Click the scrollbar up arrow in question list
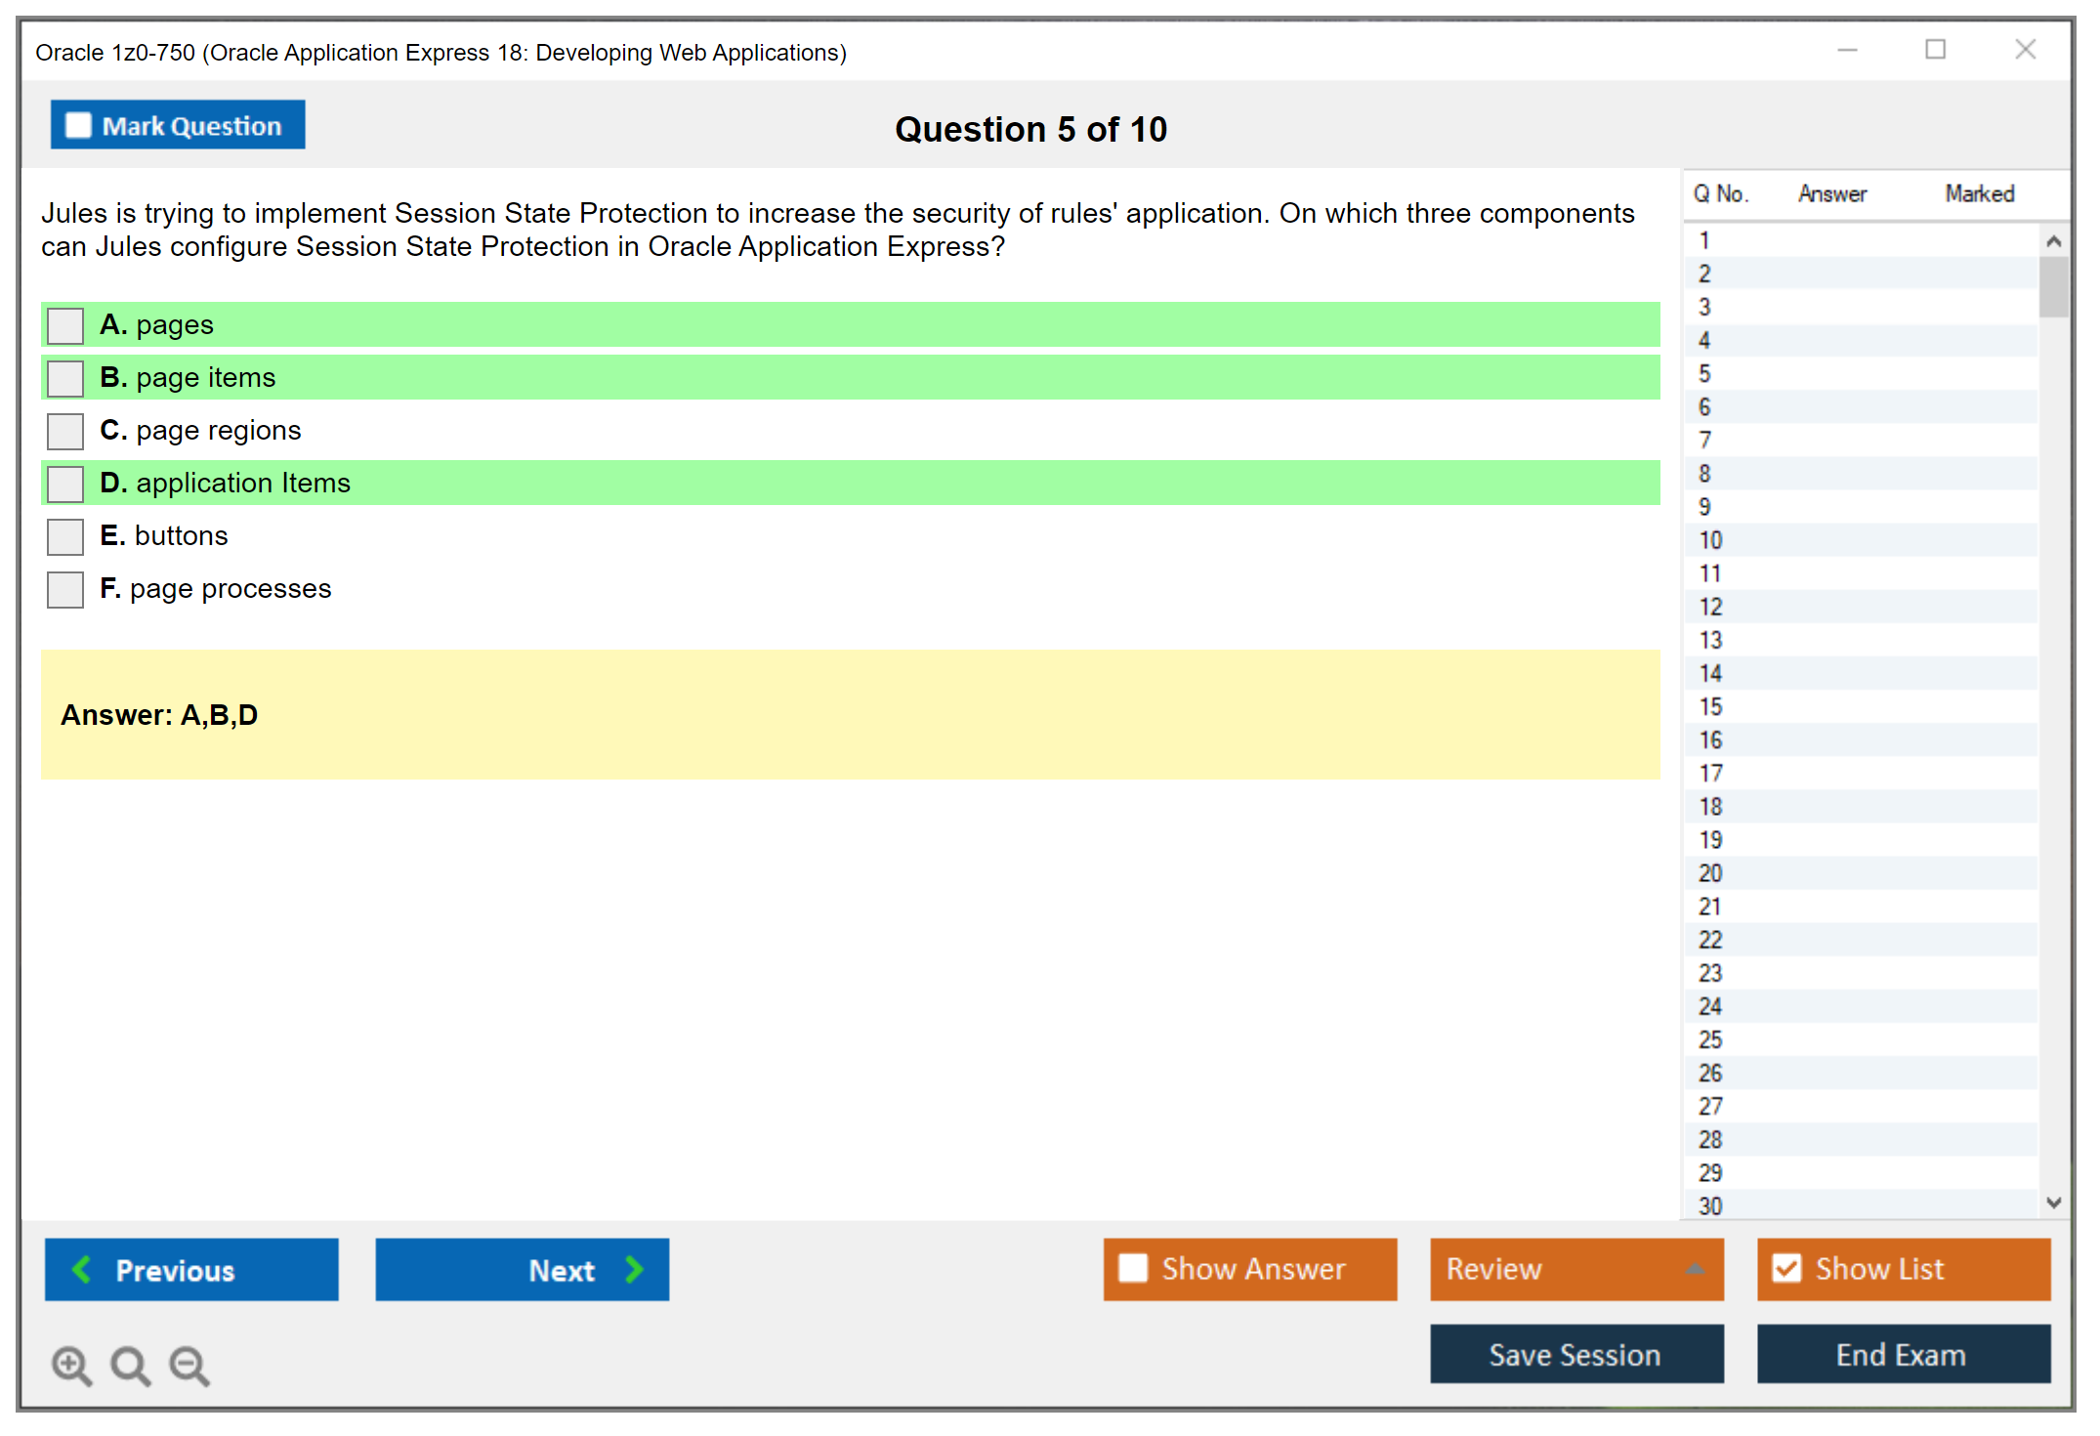The height and width of the screenshot is (1436, 2100). click(2054, 239)
